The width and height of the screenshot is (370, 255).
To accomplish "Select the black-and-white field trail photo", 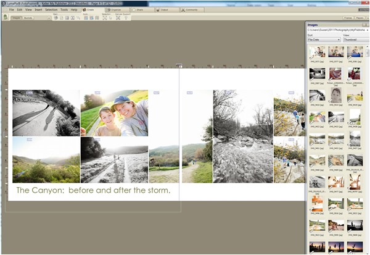I will coord(115,160).
